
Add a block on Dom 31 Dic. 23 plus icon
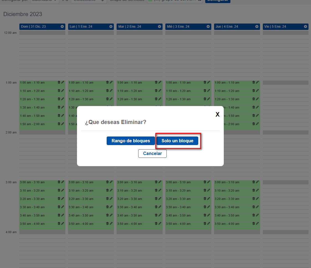click(62, 27)
